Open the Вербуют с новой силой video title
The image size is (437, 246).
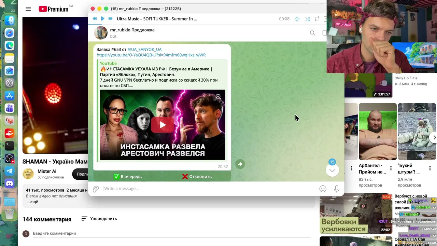click(411, 202)
